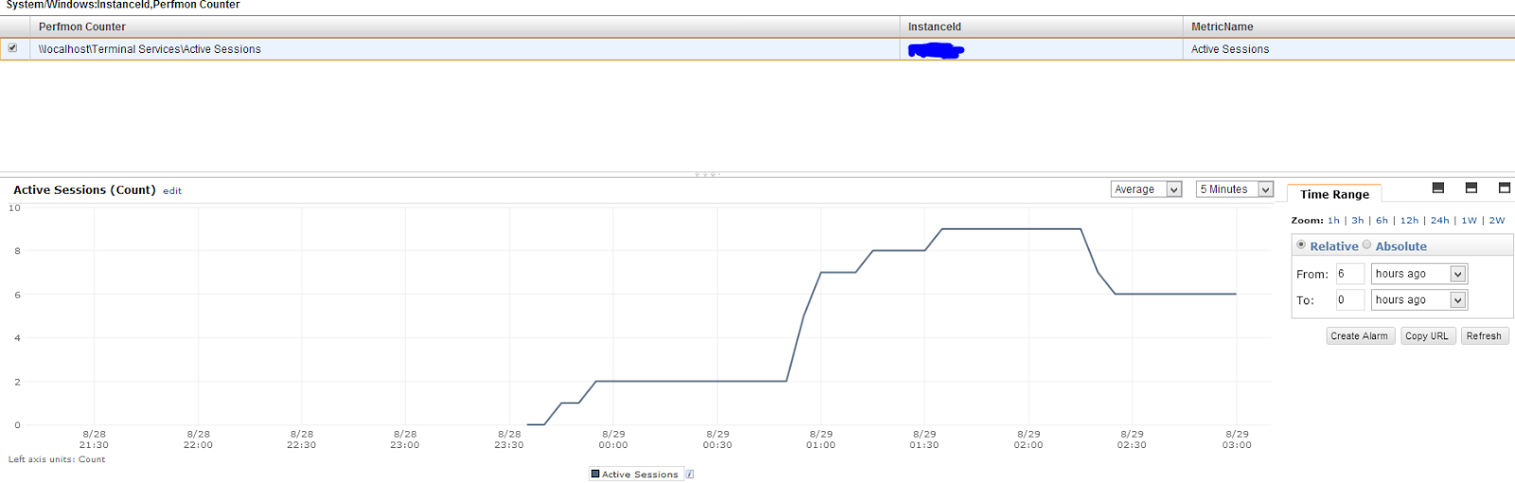Image resolution: width=1515 pixels, height=483 pixels.
Task: Select the Time Range tab
Action: coord(1334,194)
